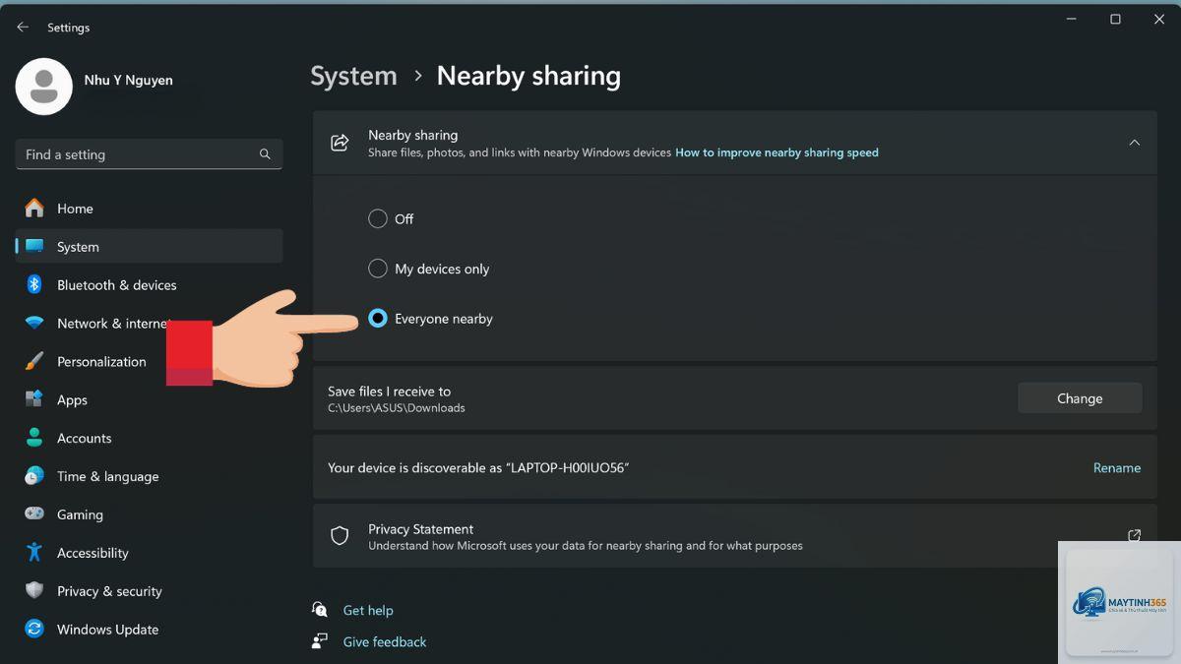The height and width of the screenshot is (664, 1181).
Task: Click the user profile avatar picture
Action: coord(44,87)
